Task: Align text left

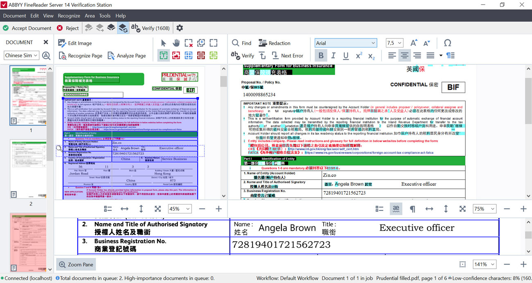Action: click(x=392, y=55)
